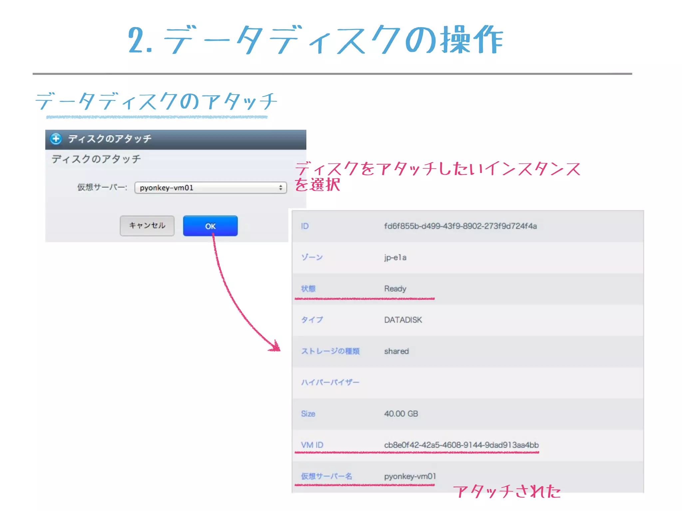The width and height of the screenshot is (682, 511).
Task: Click the 状態 status label
Action: click(308, 289)
